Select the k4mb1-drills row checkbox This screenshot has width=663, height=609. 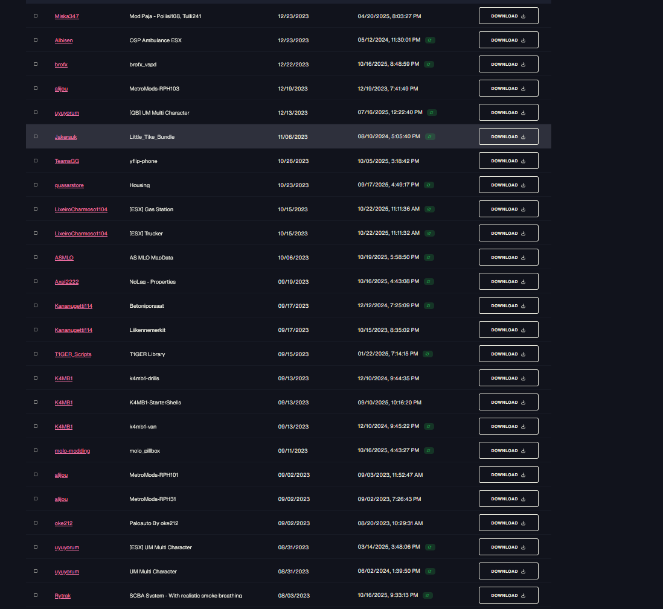pyautogui.click(x=36, y=378)
